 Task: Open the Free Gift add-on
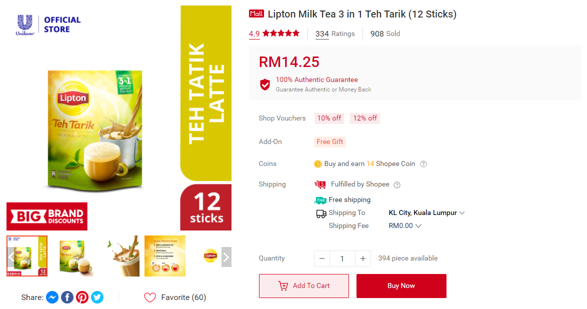tap(330, 141)
